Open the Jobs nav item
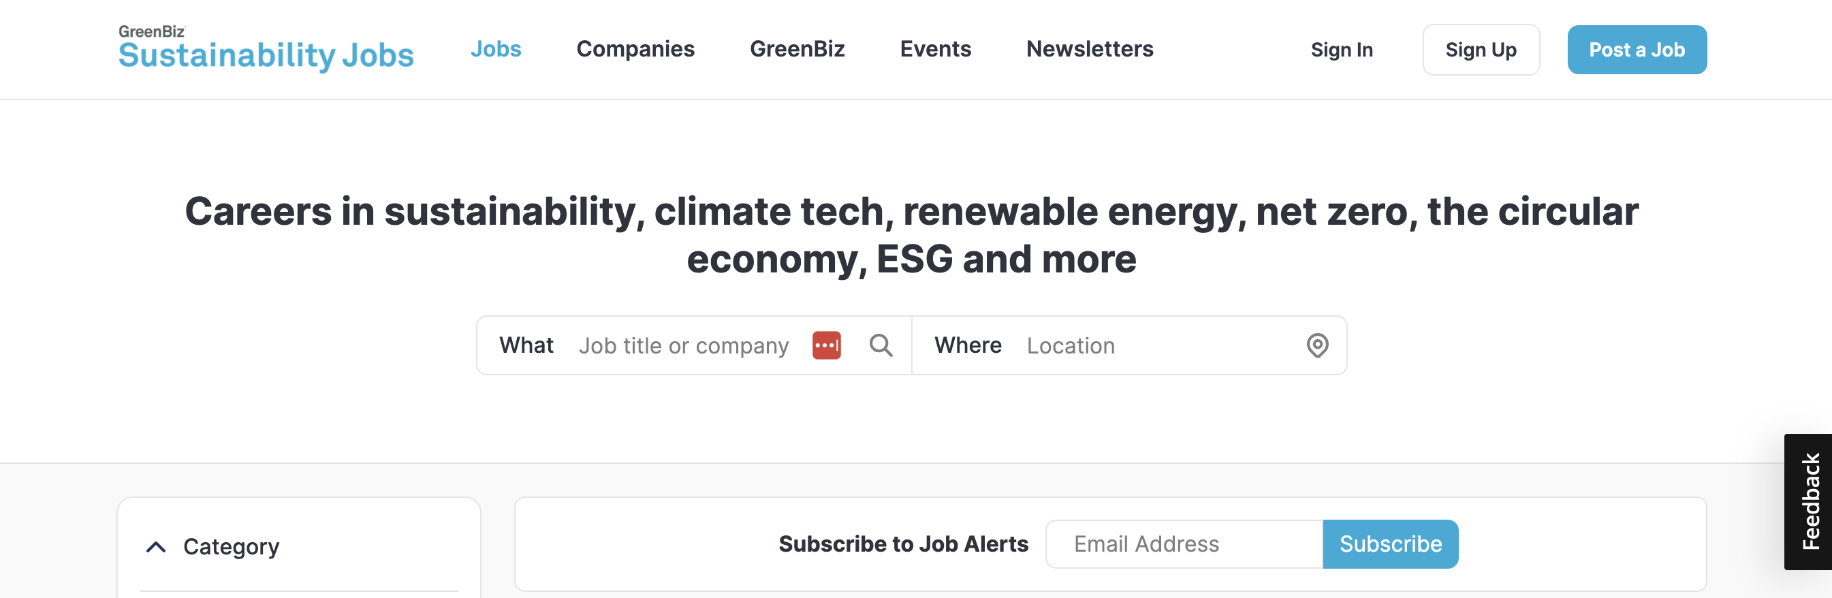Screen dimensions: 1832x598 496,49
